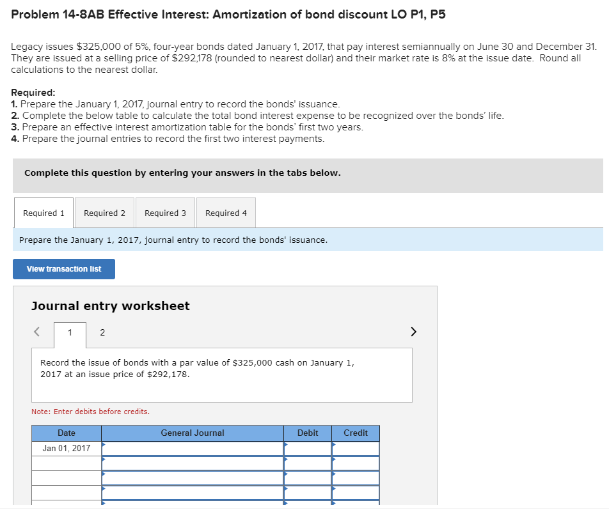Open the third row General Journal dropdown
Screen dimensions: 609x510
click(192, 476)
